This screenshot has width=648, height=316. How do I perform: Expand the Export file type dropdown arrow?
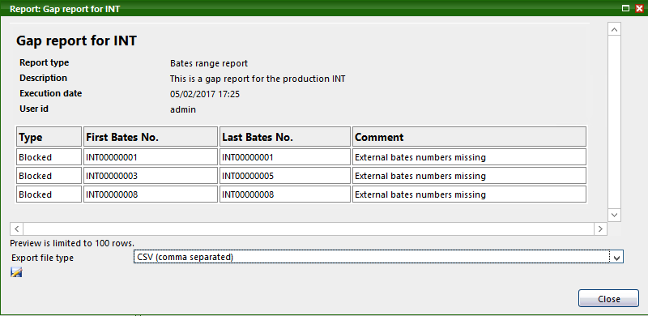[616, 258]
